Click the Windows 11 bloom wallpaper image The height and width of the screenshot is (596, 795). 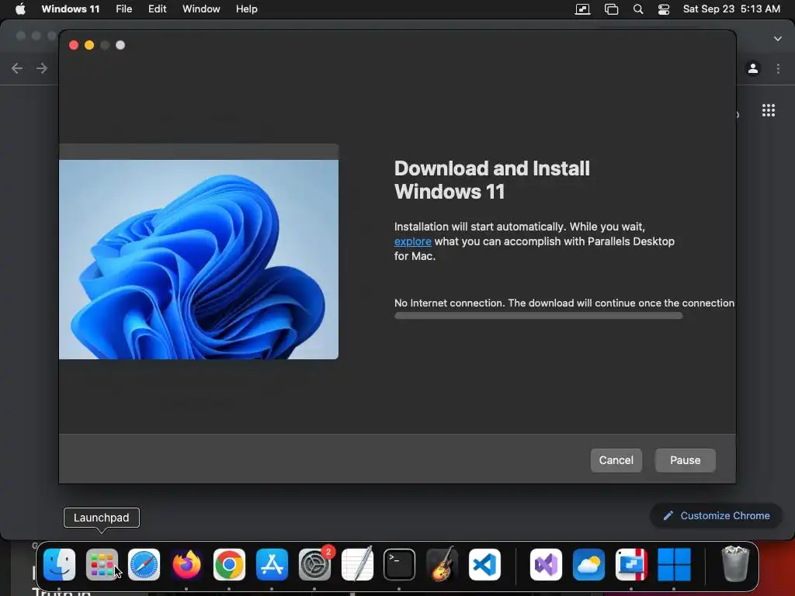click(199, 259)
